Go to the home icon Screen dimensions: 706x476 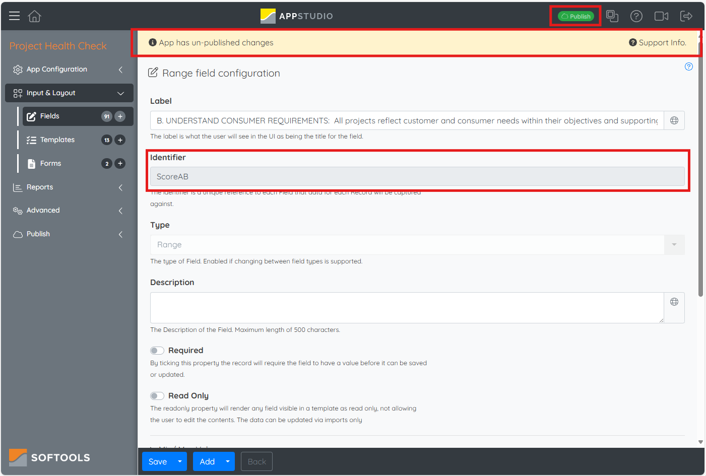tap(34, 16)
